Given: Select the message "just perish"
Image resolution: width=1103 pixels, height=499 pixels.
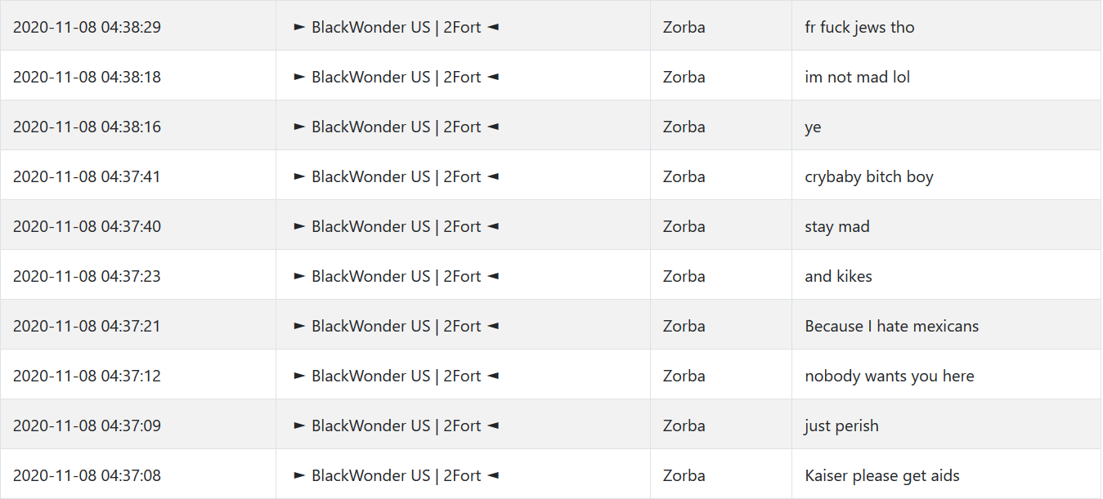Looking at the screenshot, I should click(x=841, y=425).
